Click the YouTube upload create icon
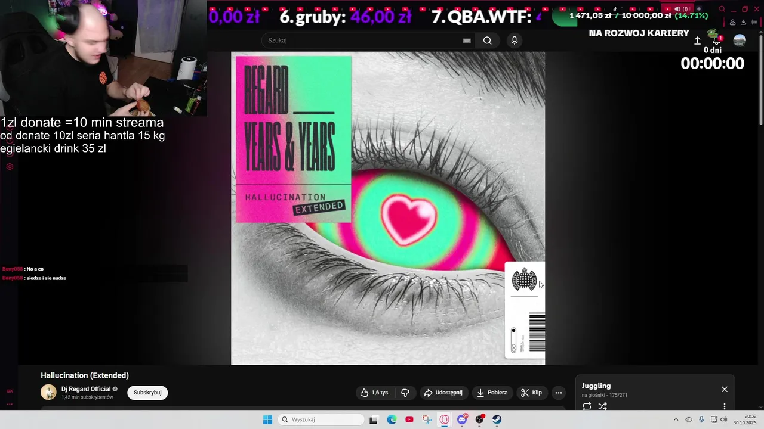The width and height of the screenshot is (764, 429). pos(697,41)
